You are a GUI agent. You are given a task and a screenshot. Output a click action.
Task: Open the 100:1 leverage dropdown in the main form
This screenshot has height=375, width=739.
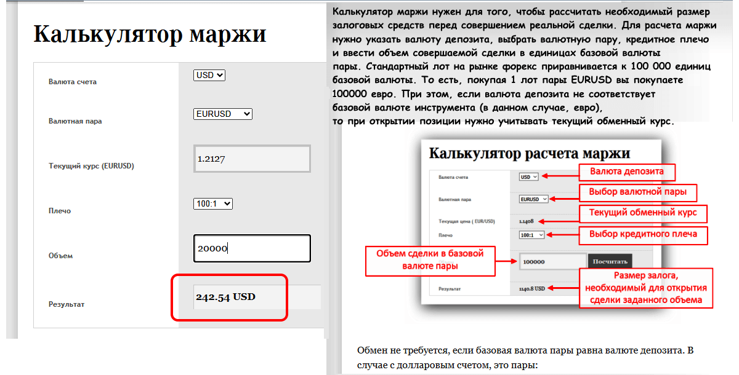(x=212, y=203)
